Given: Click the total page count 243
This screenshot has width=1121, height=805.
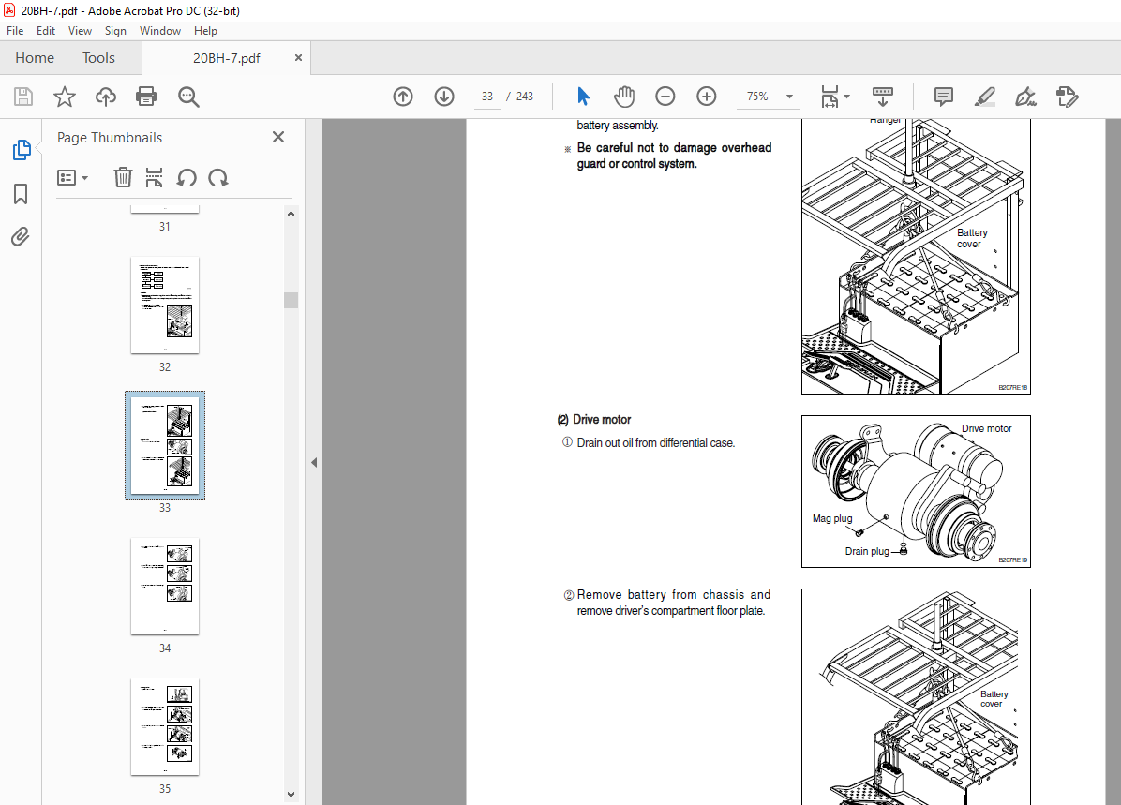Looking at the screenshot, I should (525, 97).
